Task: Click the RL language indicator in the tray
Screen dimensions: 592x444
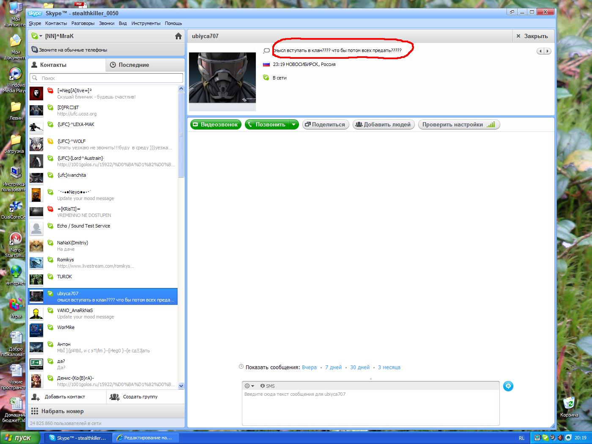Action: (521, 438)
